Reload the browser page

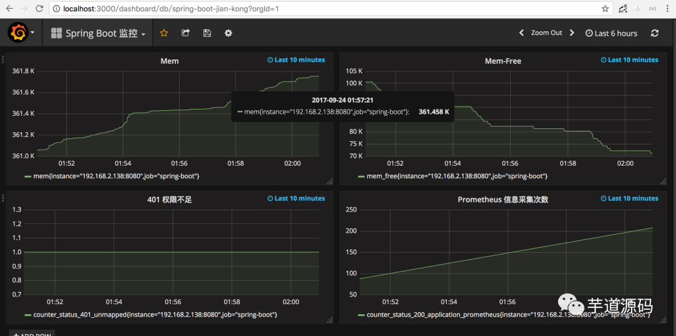click(39, 9)
